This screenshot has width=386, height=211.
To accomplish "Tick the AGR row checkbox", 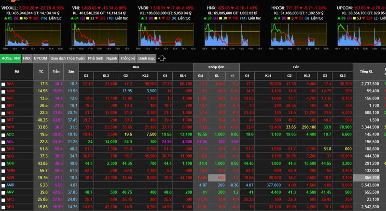I will (x=3, y=178).
